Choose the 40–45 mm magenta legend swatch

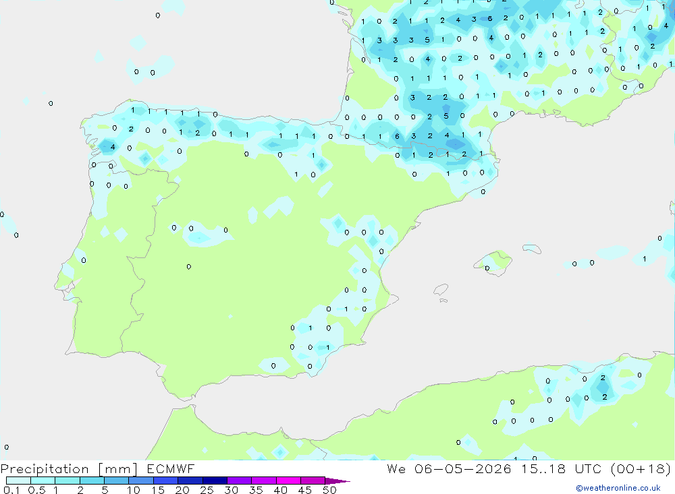coord(288,481)
